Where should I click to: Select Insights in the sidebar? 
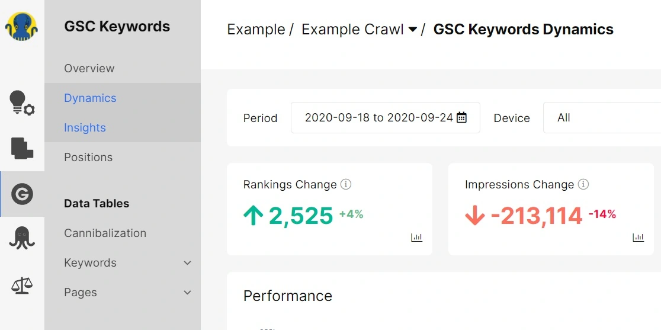[85, 127]
